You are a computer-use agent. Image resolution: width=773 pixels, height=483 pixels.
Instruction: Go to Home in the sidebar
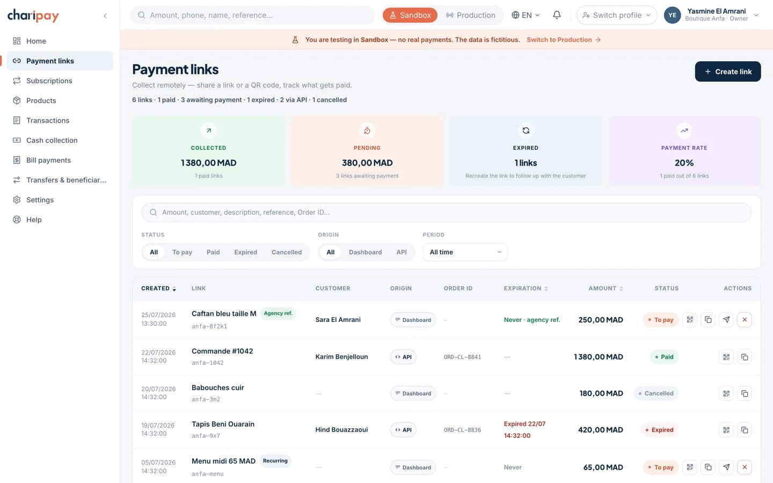60,41
